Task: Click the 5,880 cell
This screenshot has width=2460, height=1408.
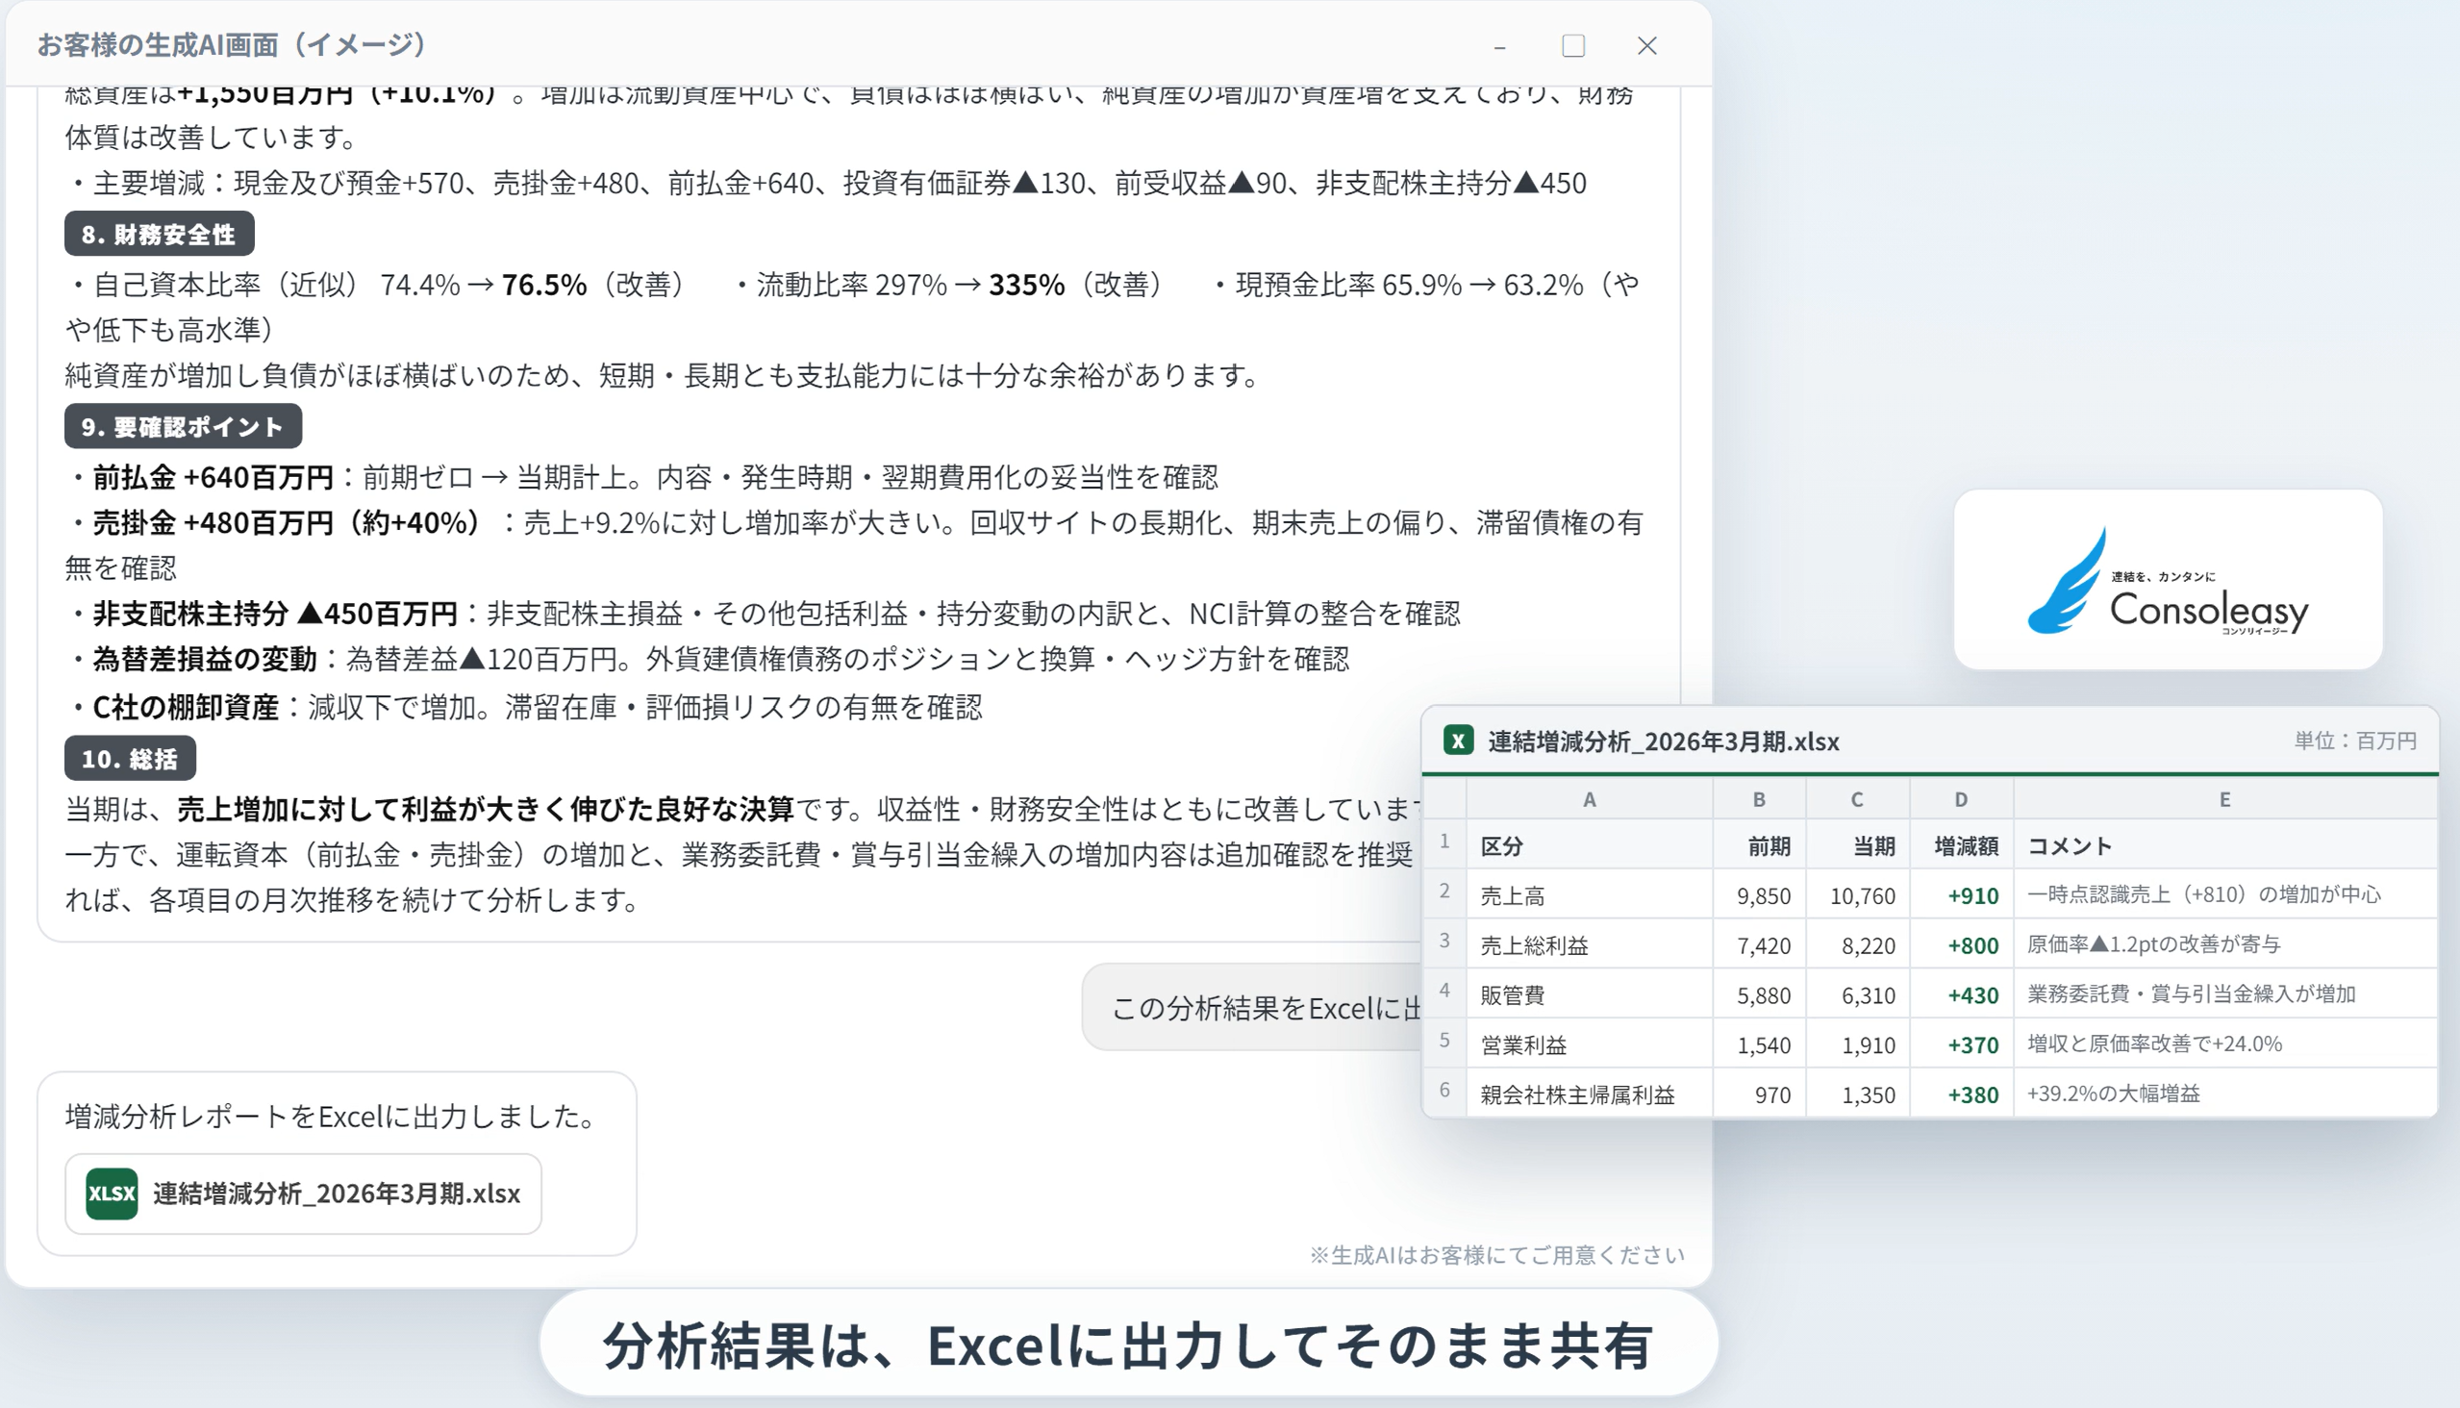Action: point(1759,994)
